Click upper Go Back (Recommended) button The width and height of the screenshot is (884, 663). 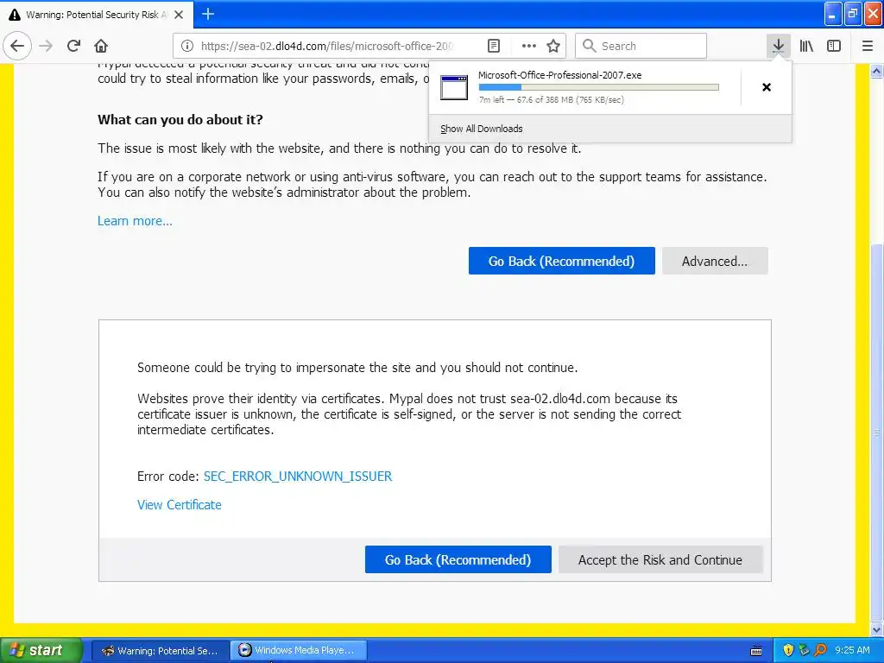click(x=561, y=261)
